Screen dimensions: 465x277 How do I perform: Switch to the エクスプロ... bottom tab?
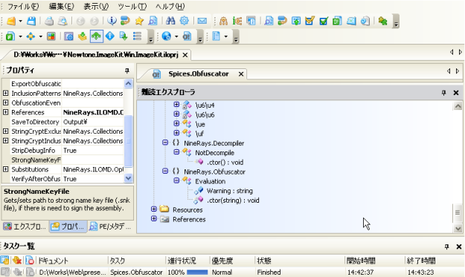(25, 227)
